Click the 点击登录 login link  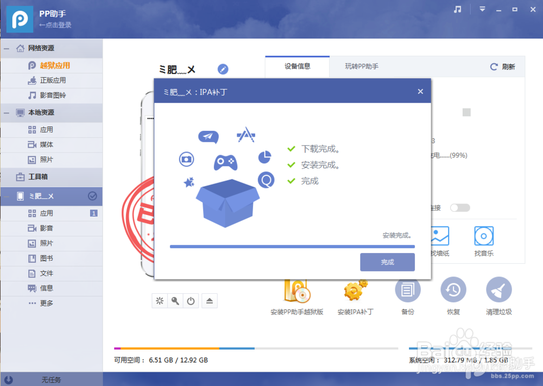[55, 25]
